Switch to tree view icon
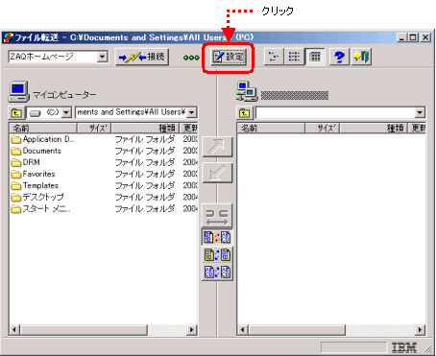Image resolution: width=436 pixels, height=356 pixels. [274, 57]
